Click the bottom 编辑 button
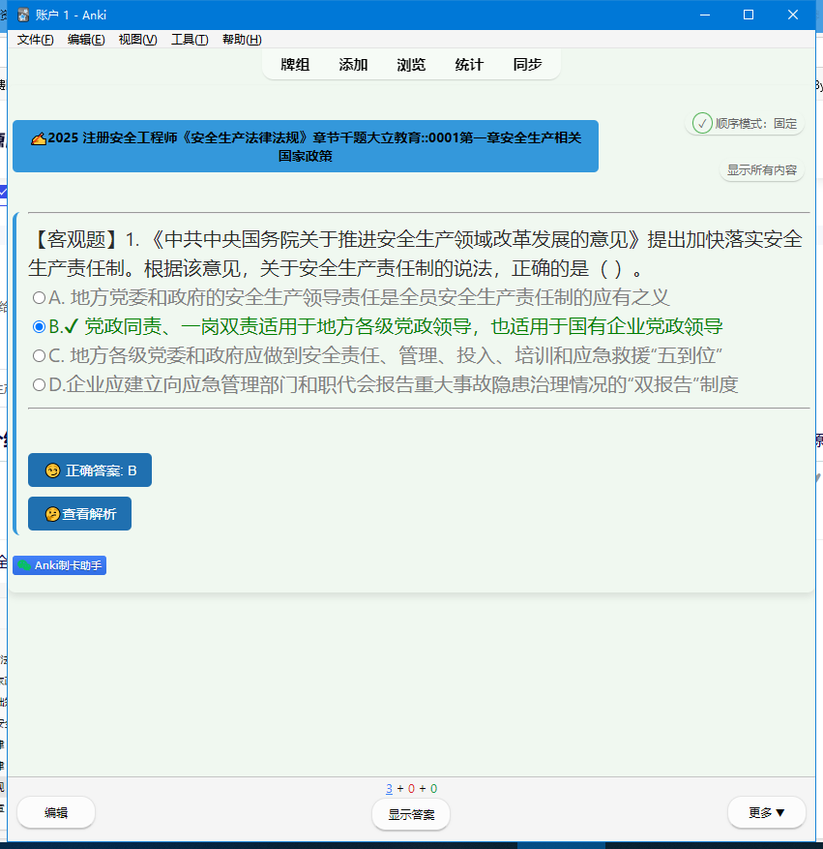The image size is (823, 849). coord(56,812)
